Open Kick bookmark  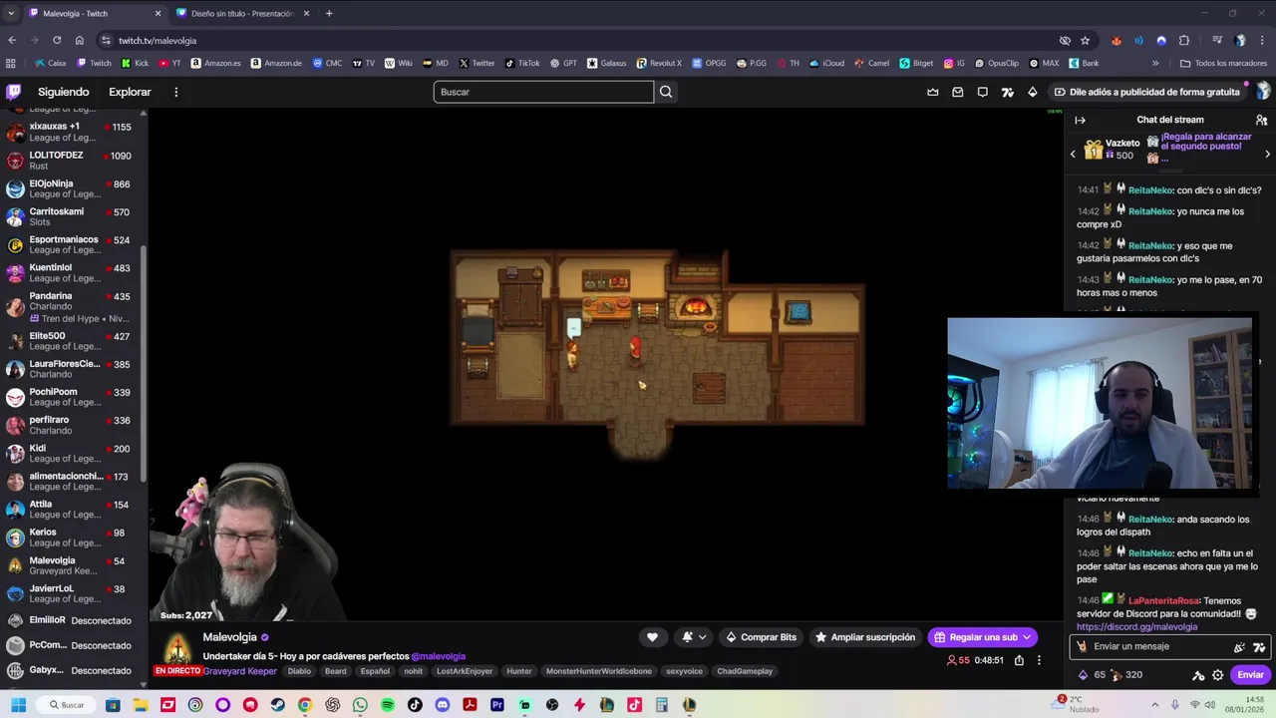click(135, 63)
